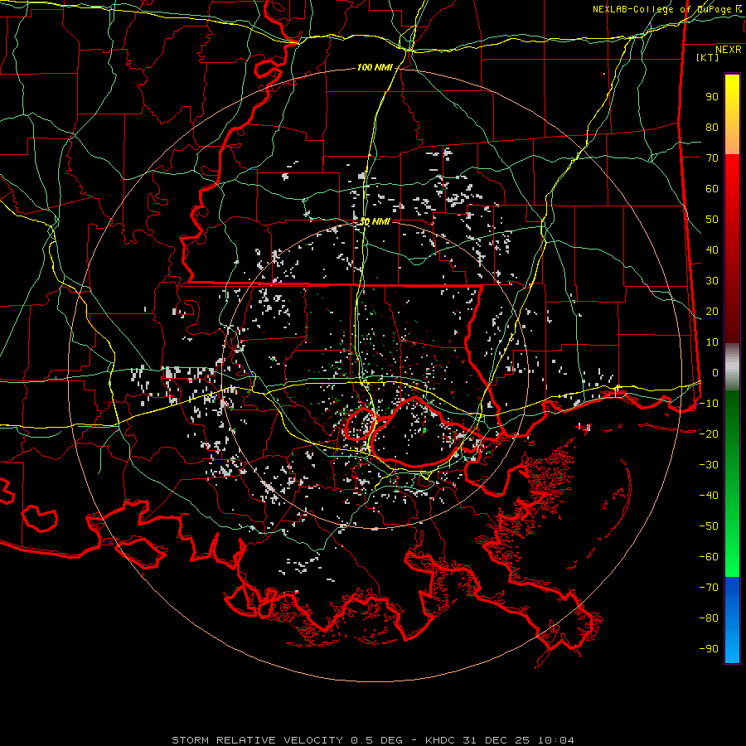Click the -50 scale value
746x746 pixels.
(709, 526)
